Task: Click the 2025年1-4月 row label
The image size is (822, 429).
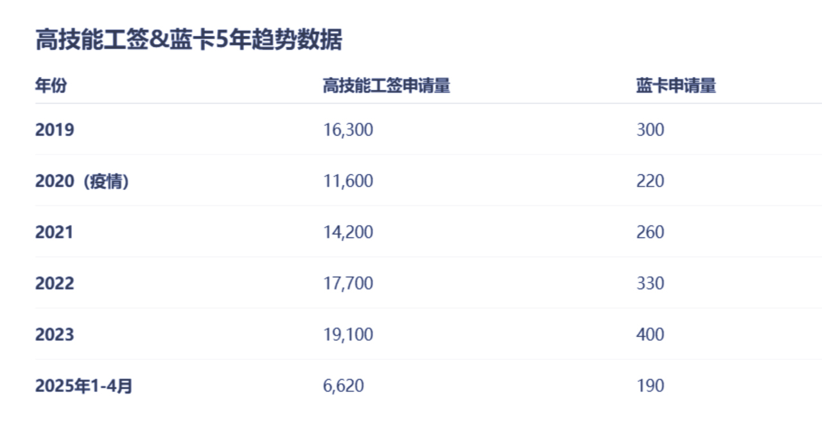Action: click(x=84, y=386)
